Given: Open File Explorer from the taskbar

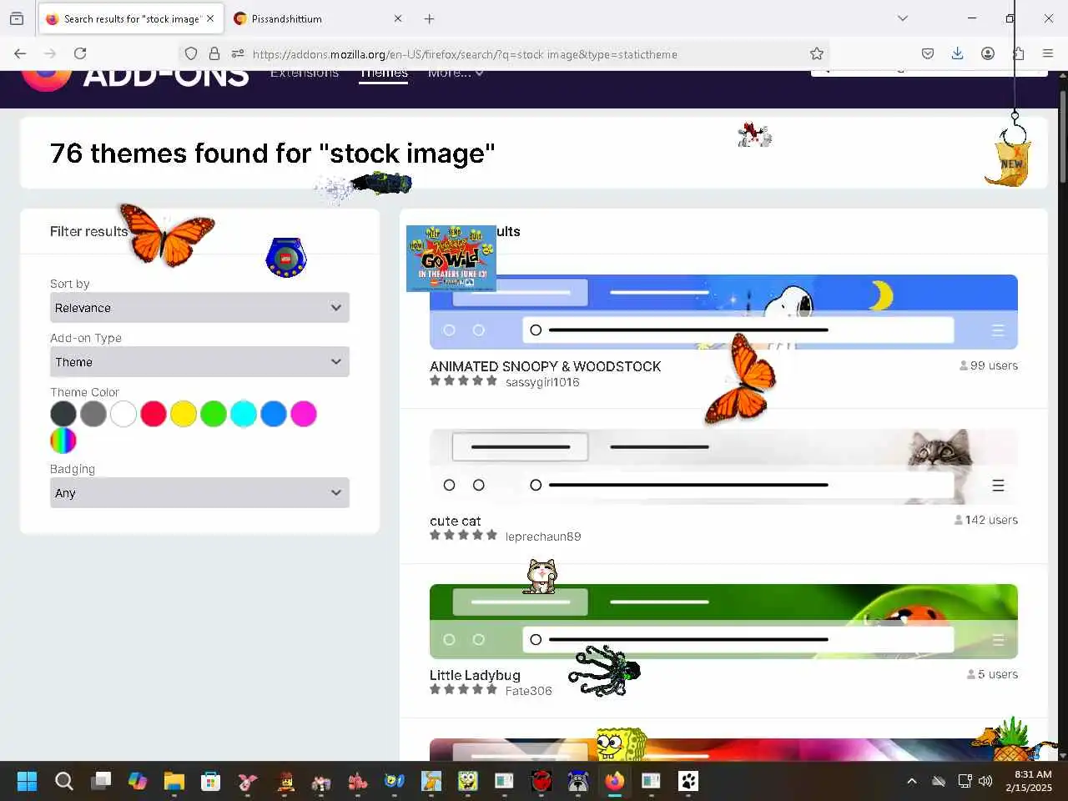Looking at the screenshot, I should [174, 781].
